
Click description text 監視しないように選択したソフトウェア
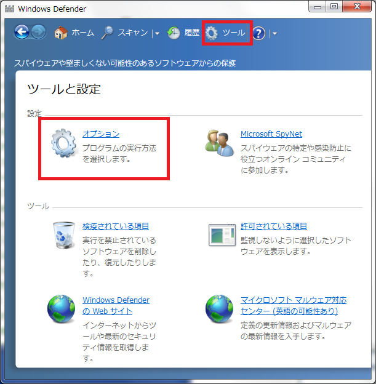pos(296,246)
